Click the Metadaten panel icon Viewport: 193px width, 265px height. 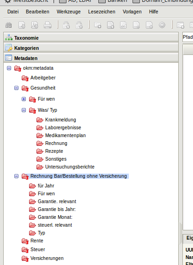click(9, 58)
